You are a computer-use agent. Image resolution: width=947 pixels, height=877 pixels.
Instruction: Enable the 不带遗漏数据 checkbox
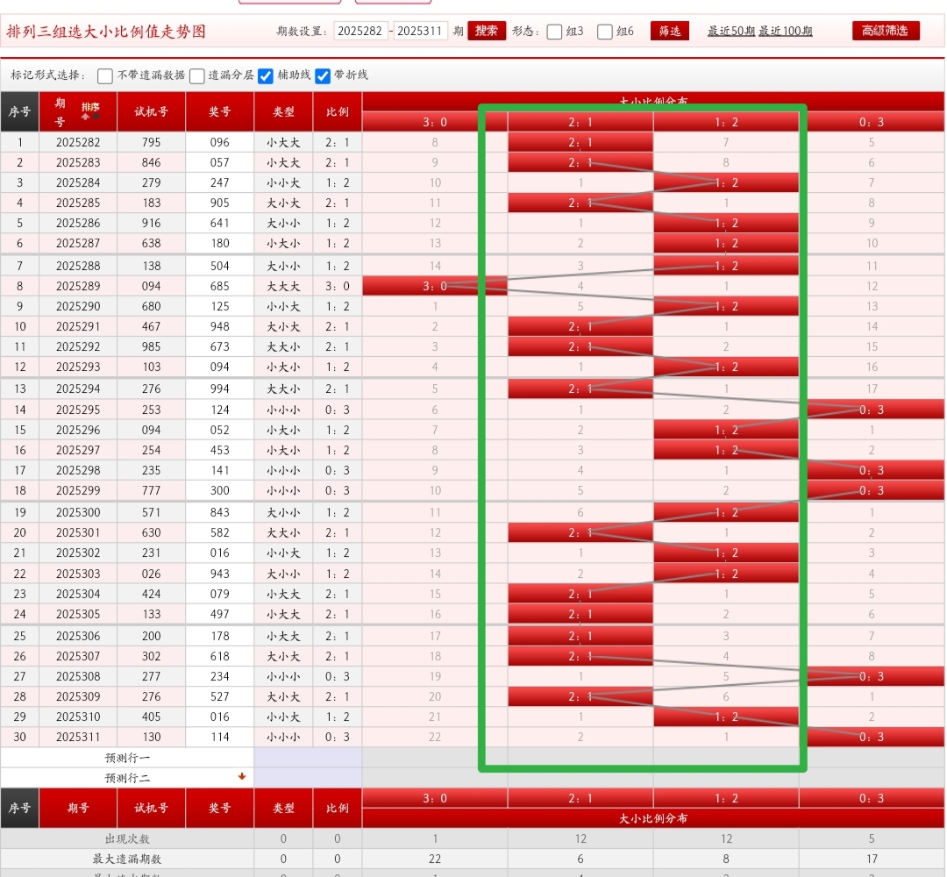(105, 75)
